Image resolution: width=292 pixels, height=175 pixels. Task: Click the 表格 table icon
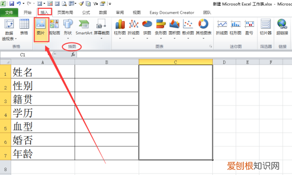tap(24, 28)
